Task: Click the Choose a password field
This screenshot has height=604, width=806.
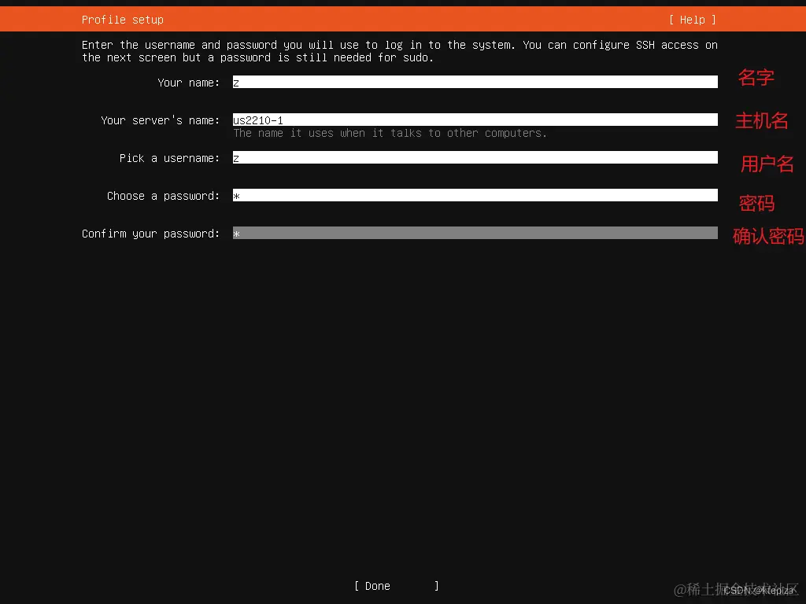Action: (x=475, y=195)
